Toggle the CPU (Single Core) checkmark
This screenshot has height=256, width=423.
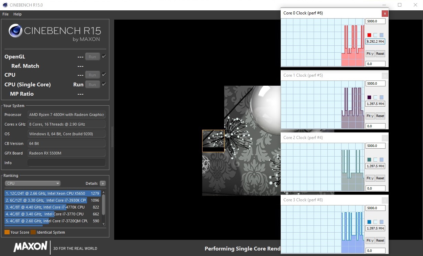pos(104,84)
